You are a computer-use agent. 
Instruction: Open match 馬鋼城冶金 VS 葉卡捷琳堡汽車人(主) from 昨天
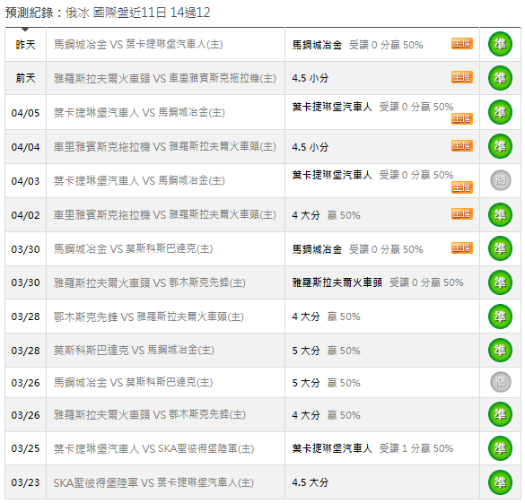pyautogui.click(x=138, y=45)
